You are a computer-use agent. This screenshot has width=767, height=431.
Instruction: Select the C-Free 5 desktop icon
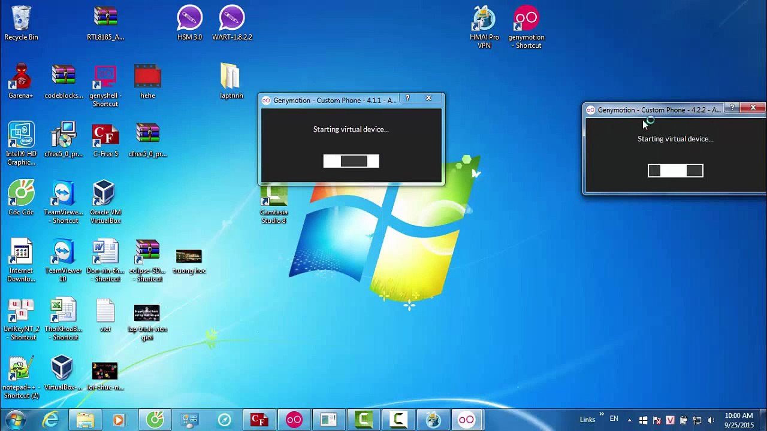(105, 141)
